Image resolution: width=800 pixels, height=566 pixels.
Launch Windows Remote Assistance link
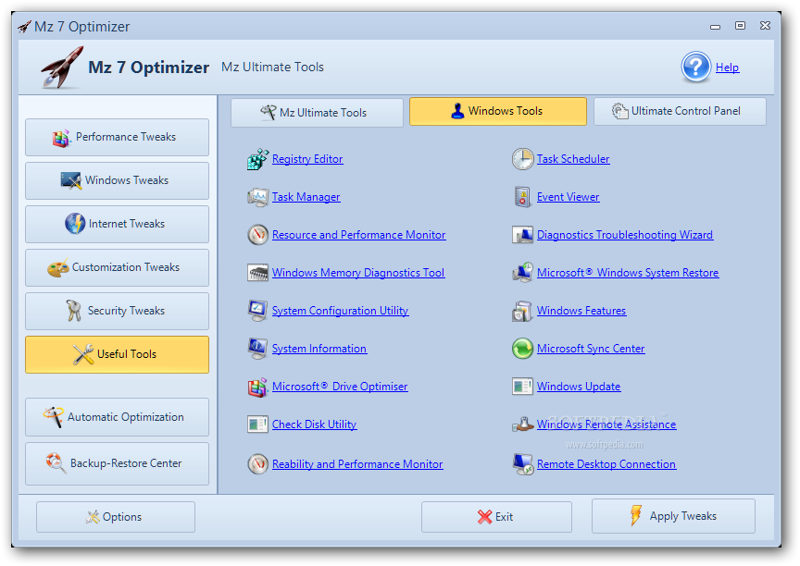click(x=606, y=424)
